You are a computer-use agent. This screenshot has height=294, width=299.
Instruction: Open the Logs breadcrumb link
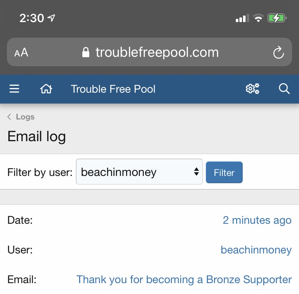tap(25, 117)
